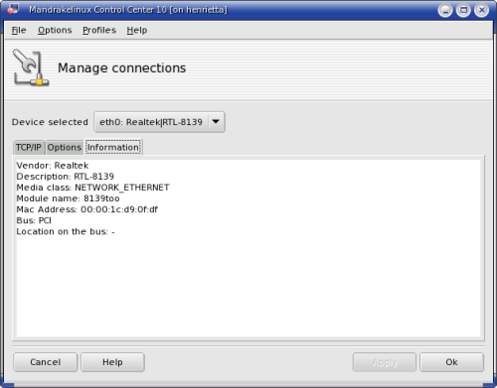Click the Mandrakelinux Control Center titlebar icon
Image resolution: width=497 pixels, height=388 pixels.
(x=13, y=9)
